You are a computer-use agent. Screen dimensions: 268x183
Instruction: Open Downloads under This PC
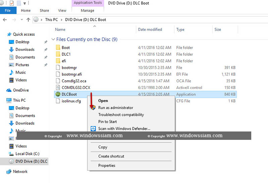pos(25,123)
